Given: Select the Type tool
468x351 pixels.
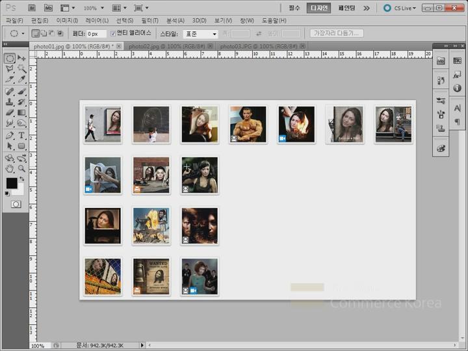Looking at the screenshot, I should [21, 135].
